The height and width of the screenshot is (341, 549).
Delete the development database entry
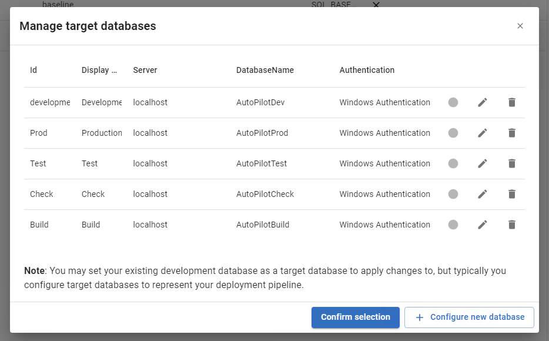511,102
